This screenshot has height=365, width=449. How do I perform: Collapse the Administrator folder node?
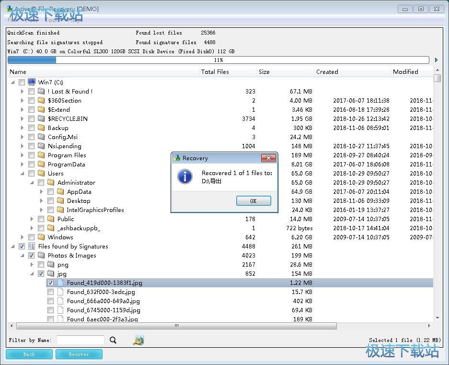(x=32, y=183)
